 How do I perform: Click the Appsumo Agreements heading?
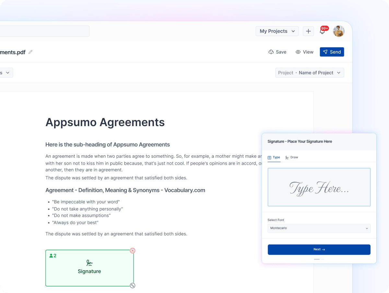tap(105, 122)
